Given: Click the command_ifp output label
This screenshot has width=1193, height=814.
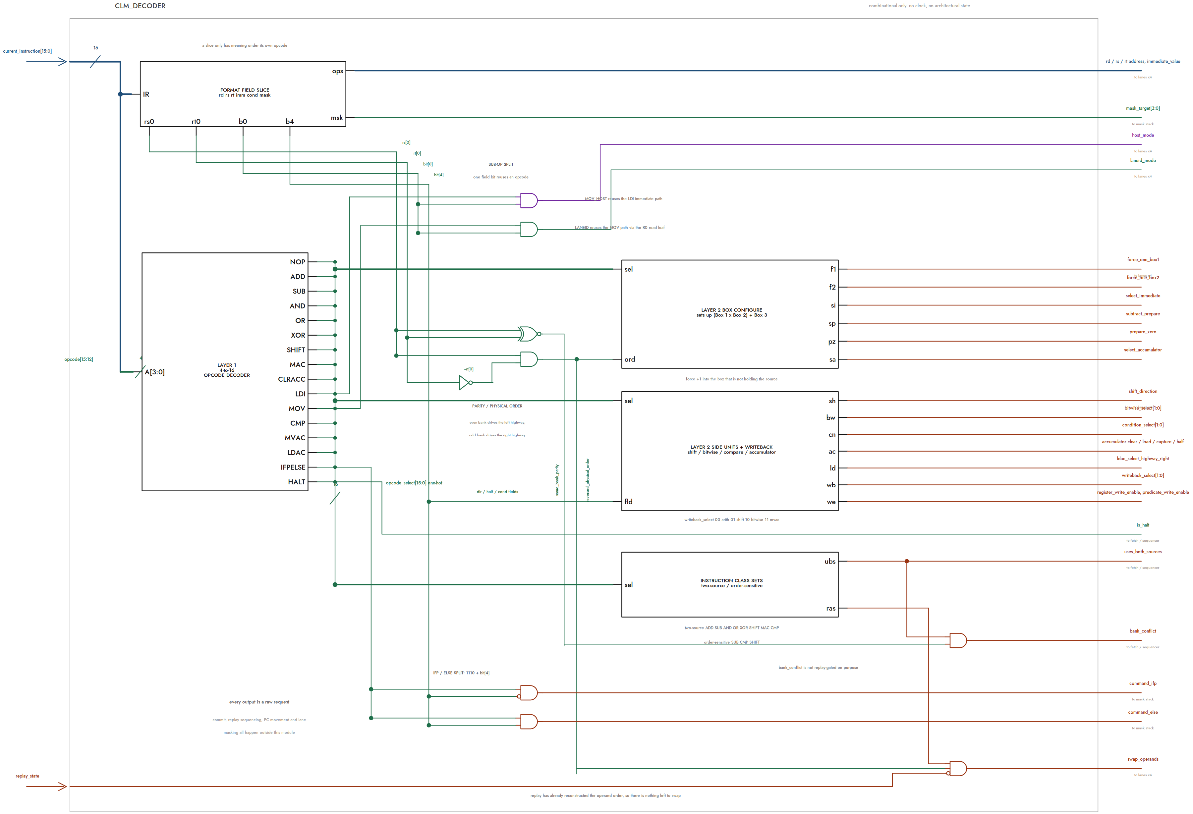Looking at the screenshot, I should (x=1143, y=683).
